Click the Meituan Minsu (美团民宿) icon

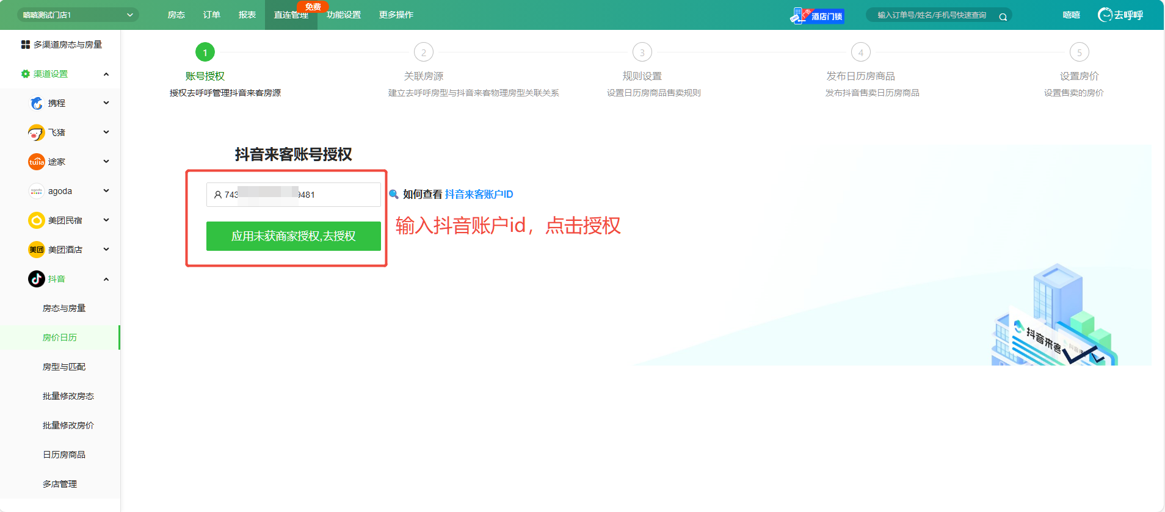click(37, 220)
